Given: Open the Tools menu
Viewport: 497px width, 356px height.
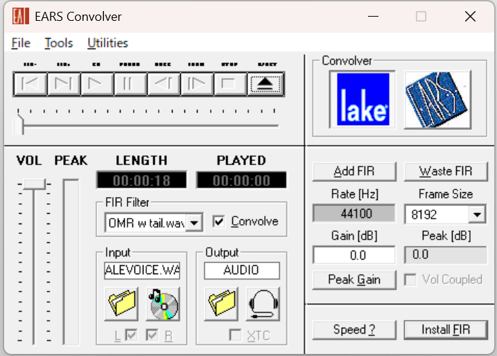Looking at the screenshot, I should tap(59, 43).
